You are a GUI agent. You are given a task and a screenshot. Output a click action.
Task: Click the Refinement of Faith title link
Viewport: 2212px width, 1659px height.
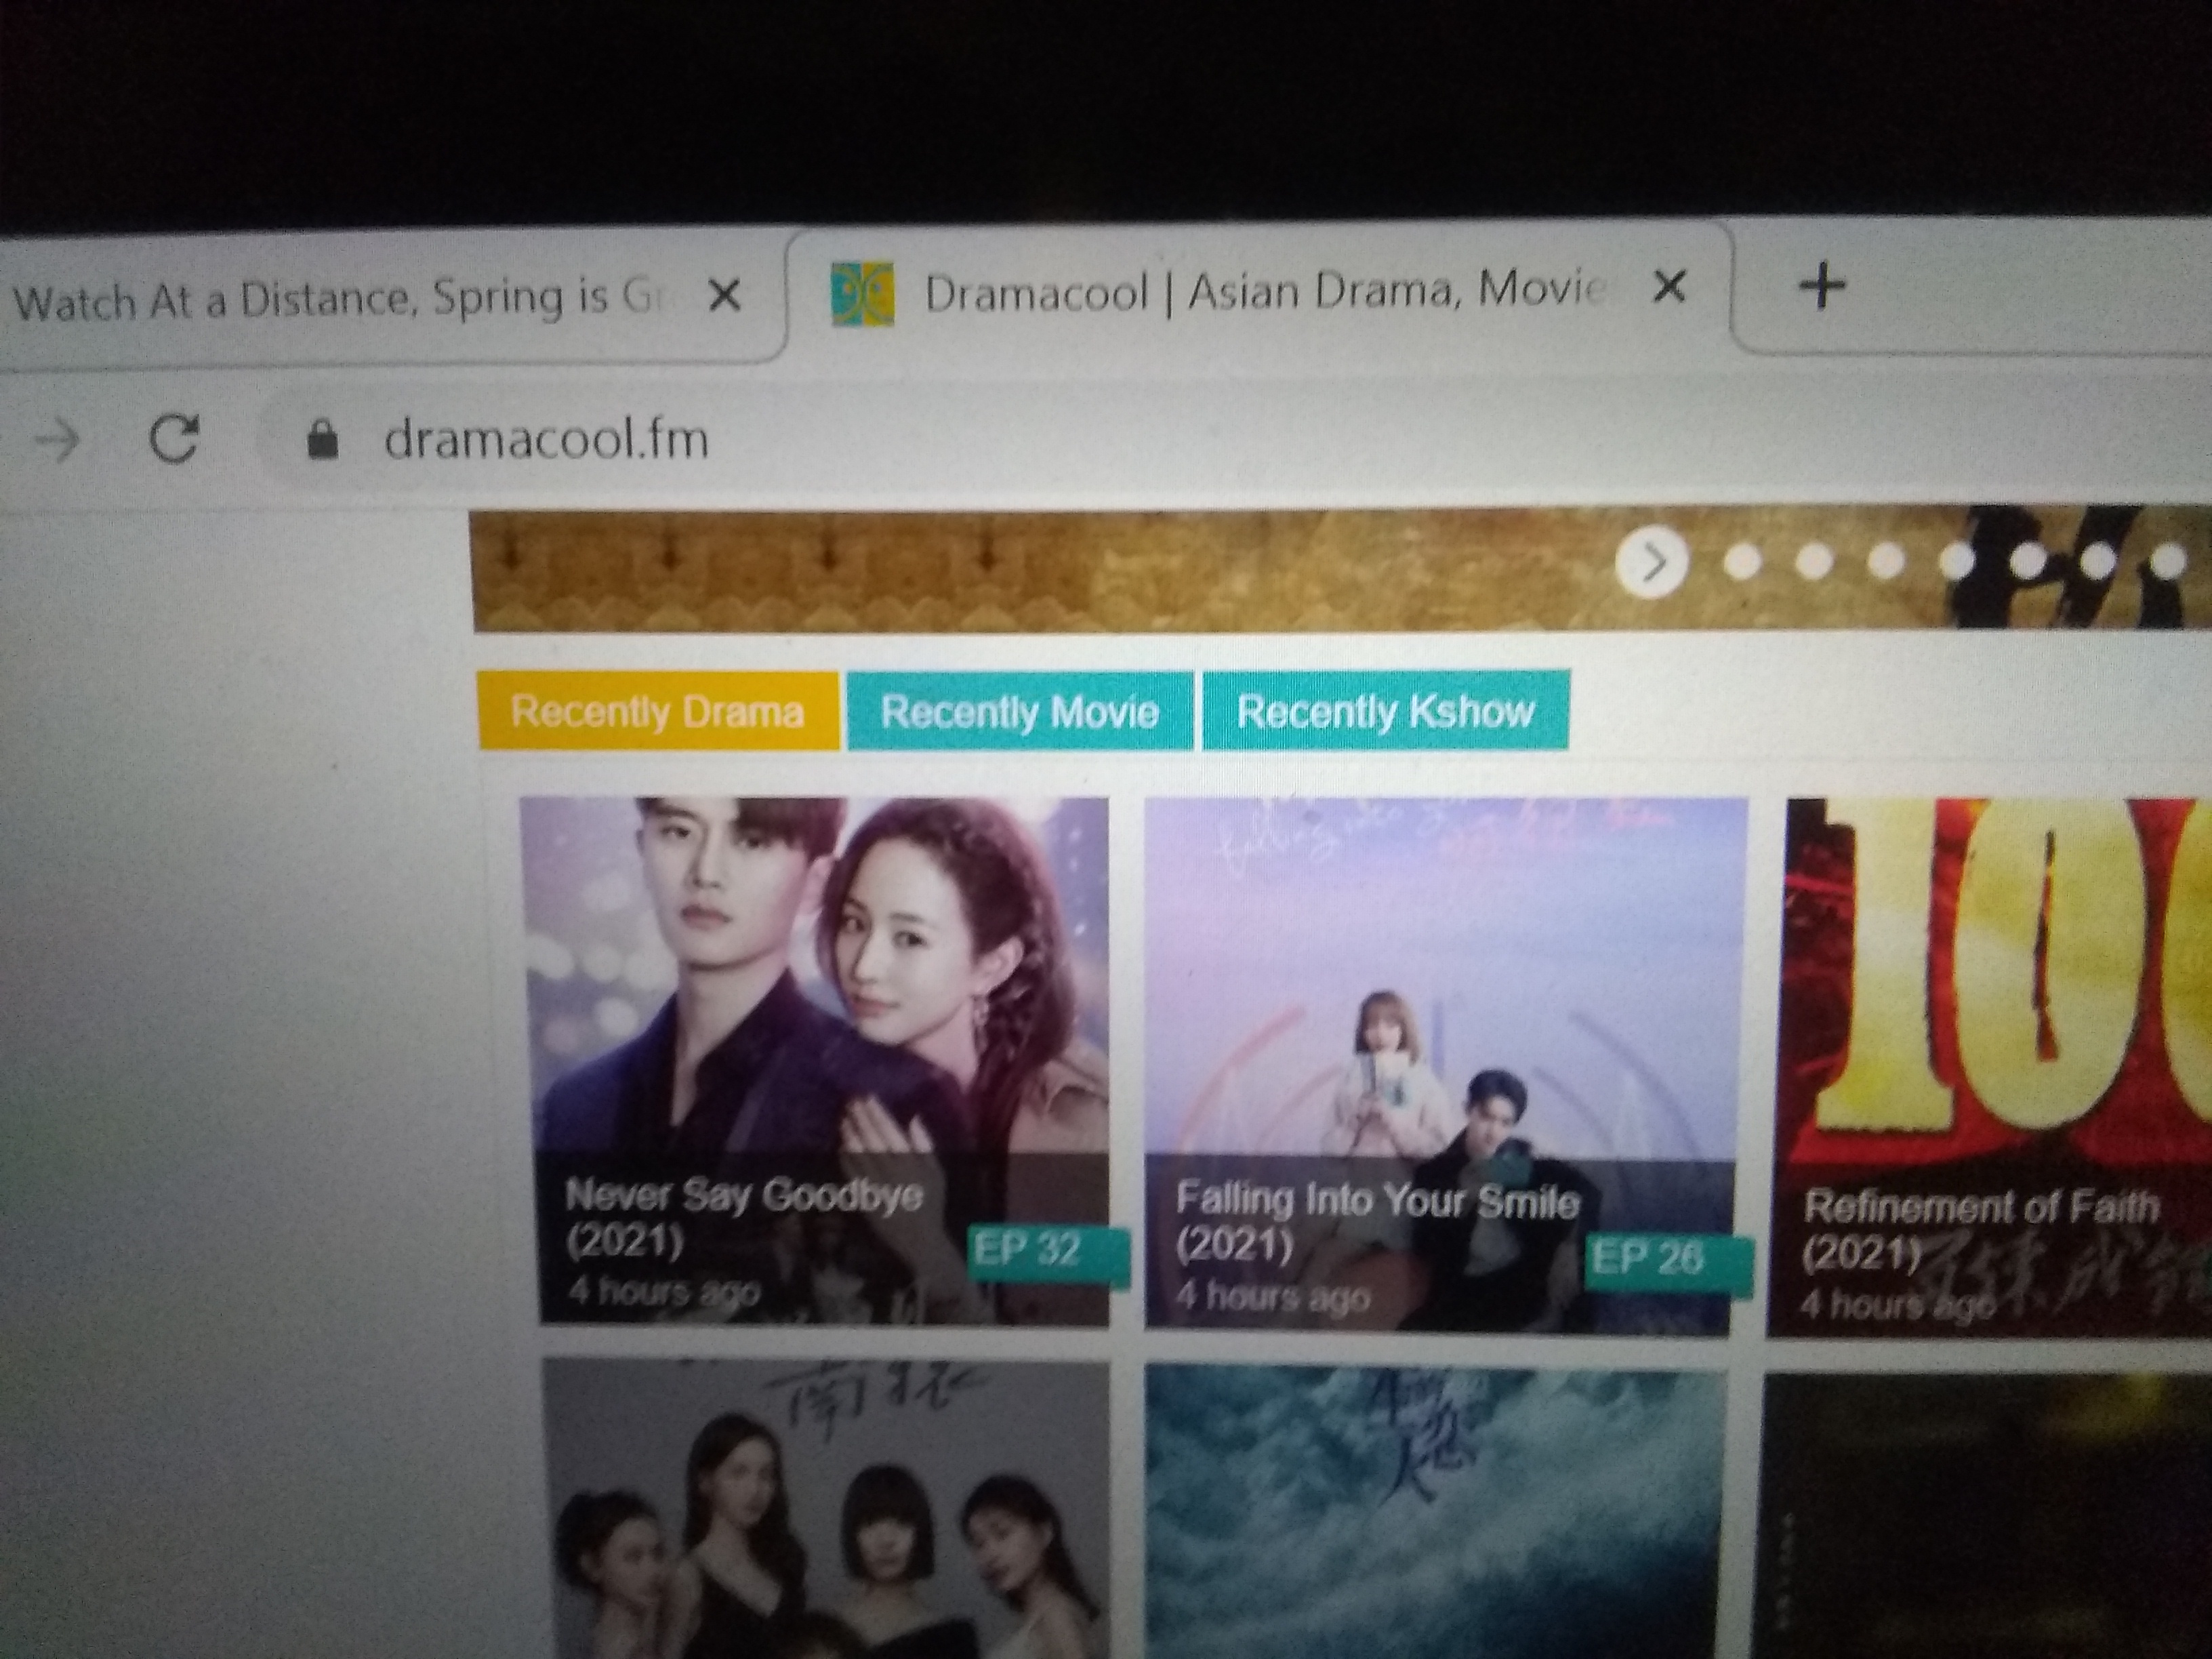tap(1980, 1229)
